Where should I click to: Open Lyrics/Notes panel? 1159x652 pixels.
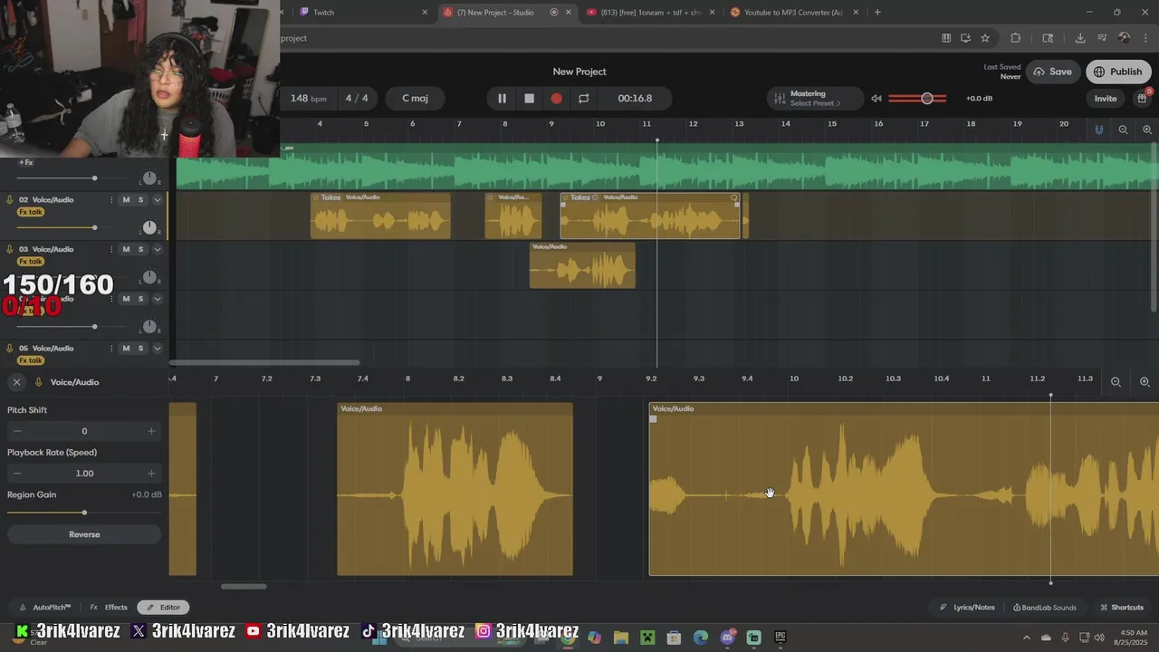967,608
